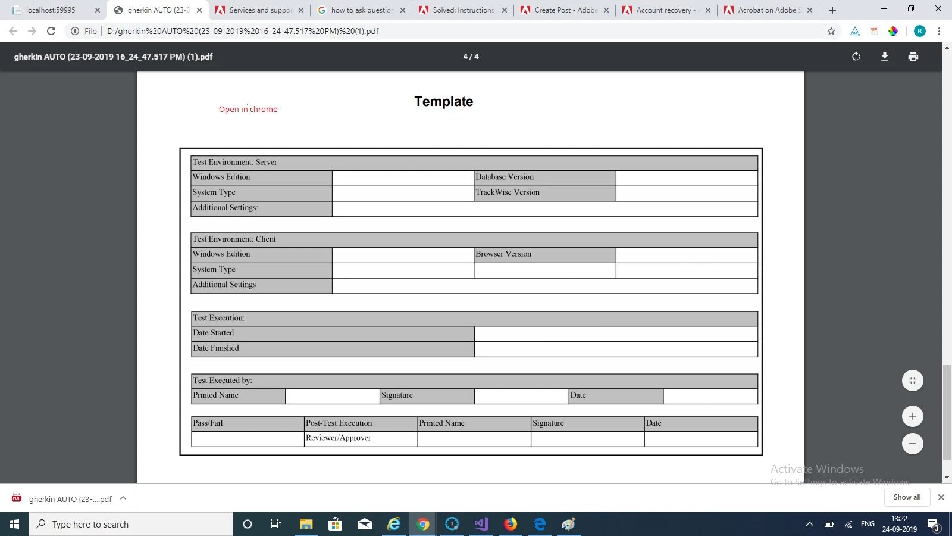Screen dimensions: 952x536
Task: Launch Visual Studio from the taskbar
Action: (x=481, y=524)
